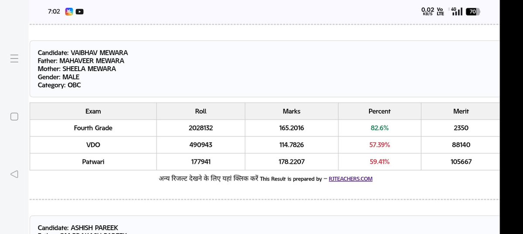Click the VDO exam cell
The width and height of the screenshot is (523, 234).
coord(93,145)
